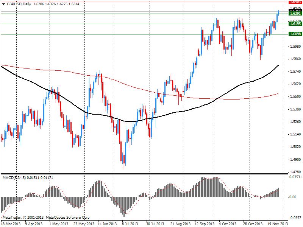Click the 0.03531 MACD scale value

[x=295, y=177]
